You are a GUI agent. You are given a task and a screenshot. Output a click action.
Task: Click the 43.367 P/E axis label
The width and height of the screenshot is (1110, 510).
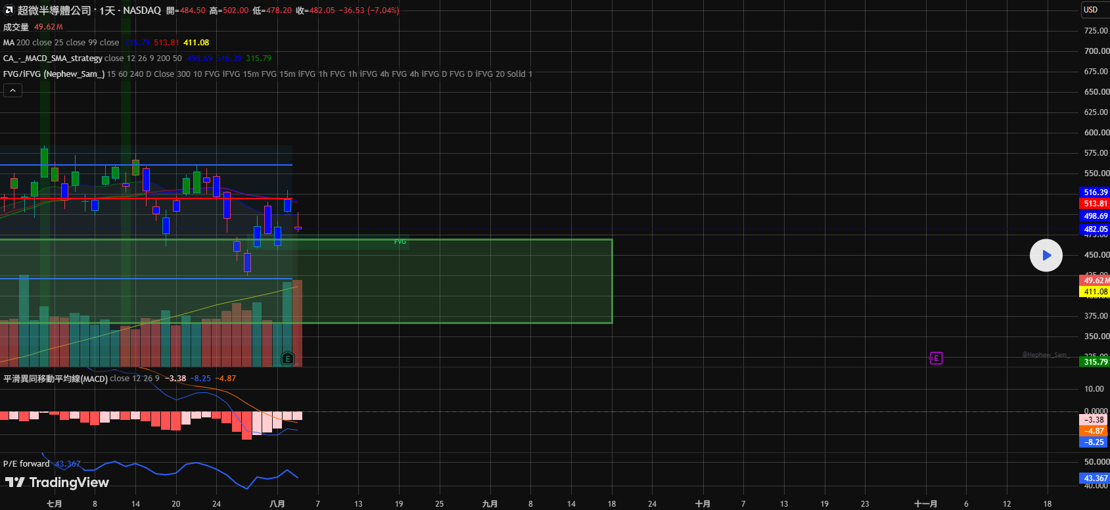[1095, 478]
